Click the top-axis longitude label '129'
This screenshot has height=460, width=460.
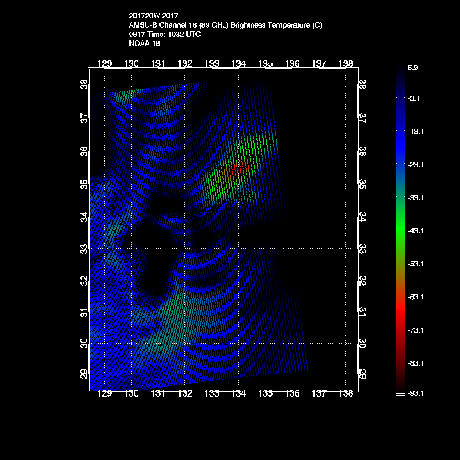104,63
